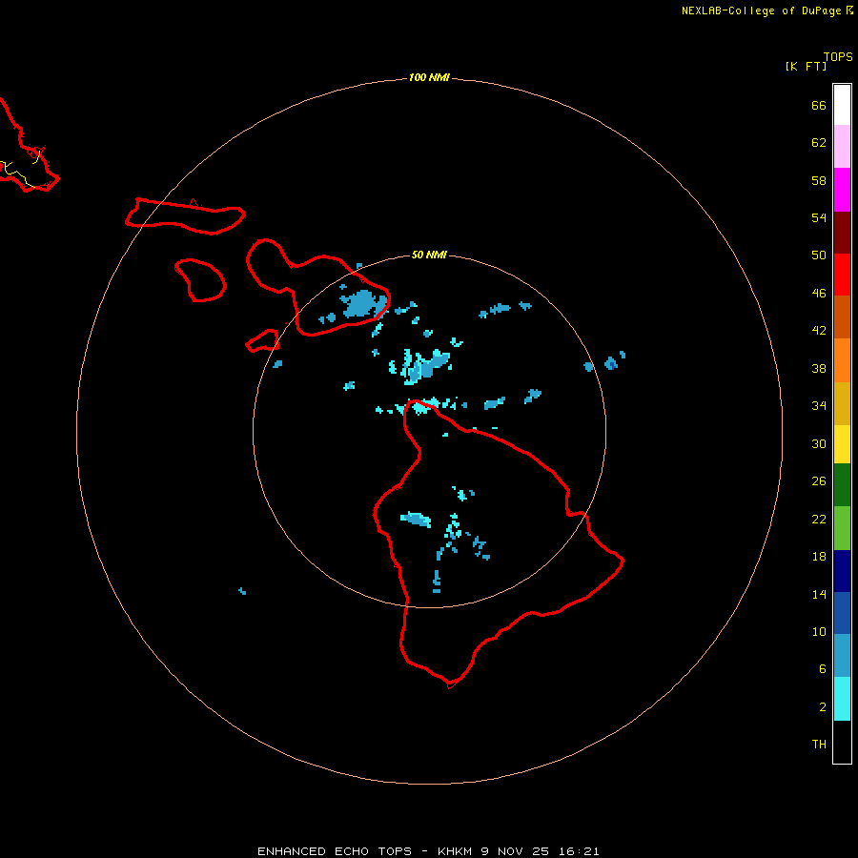Screen dimensions: 858x858
Task: Select the bright red 50 kft swatch
Action: (842, 275)
